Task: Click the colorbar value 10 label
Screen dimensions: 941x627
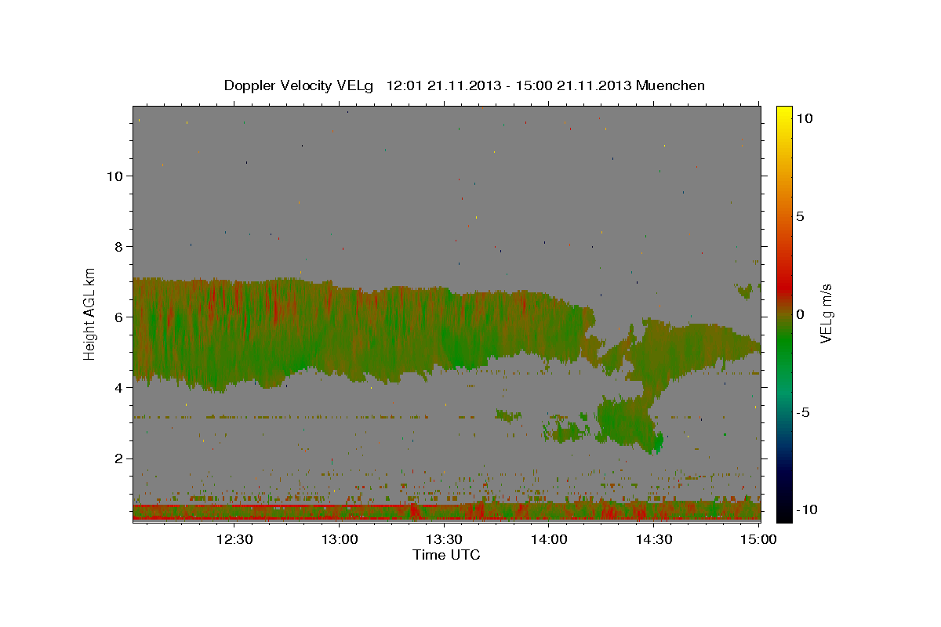Action: pos(804,118)
